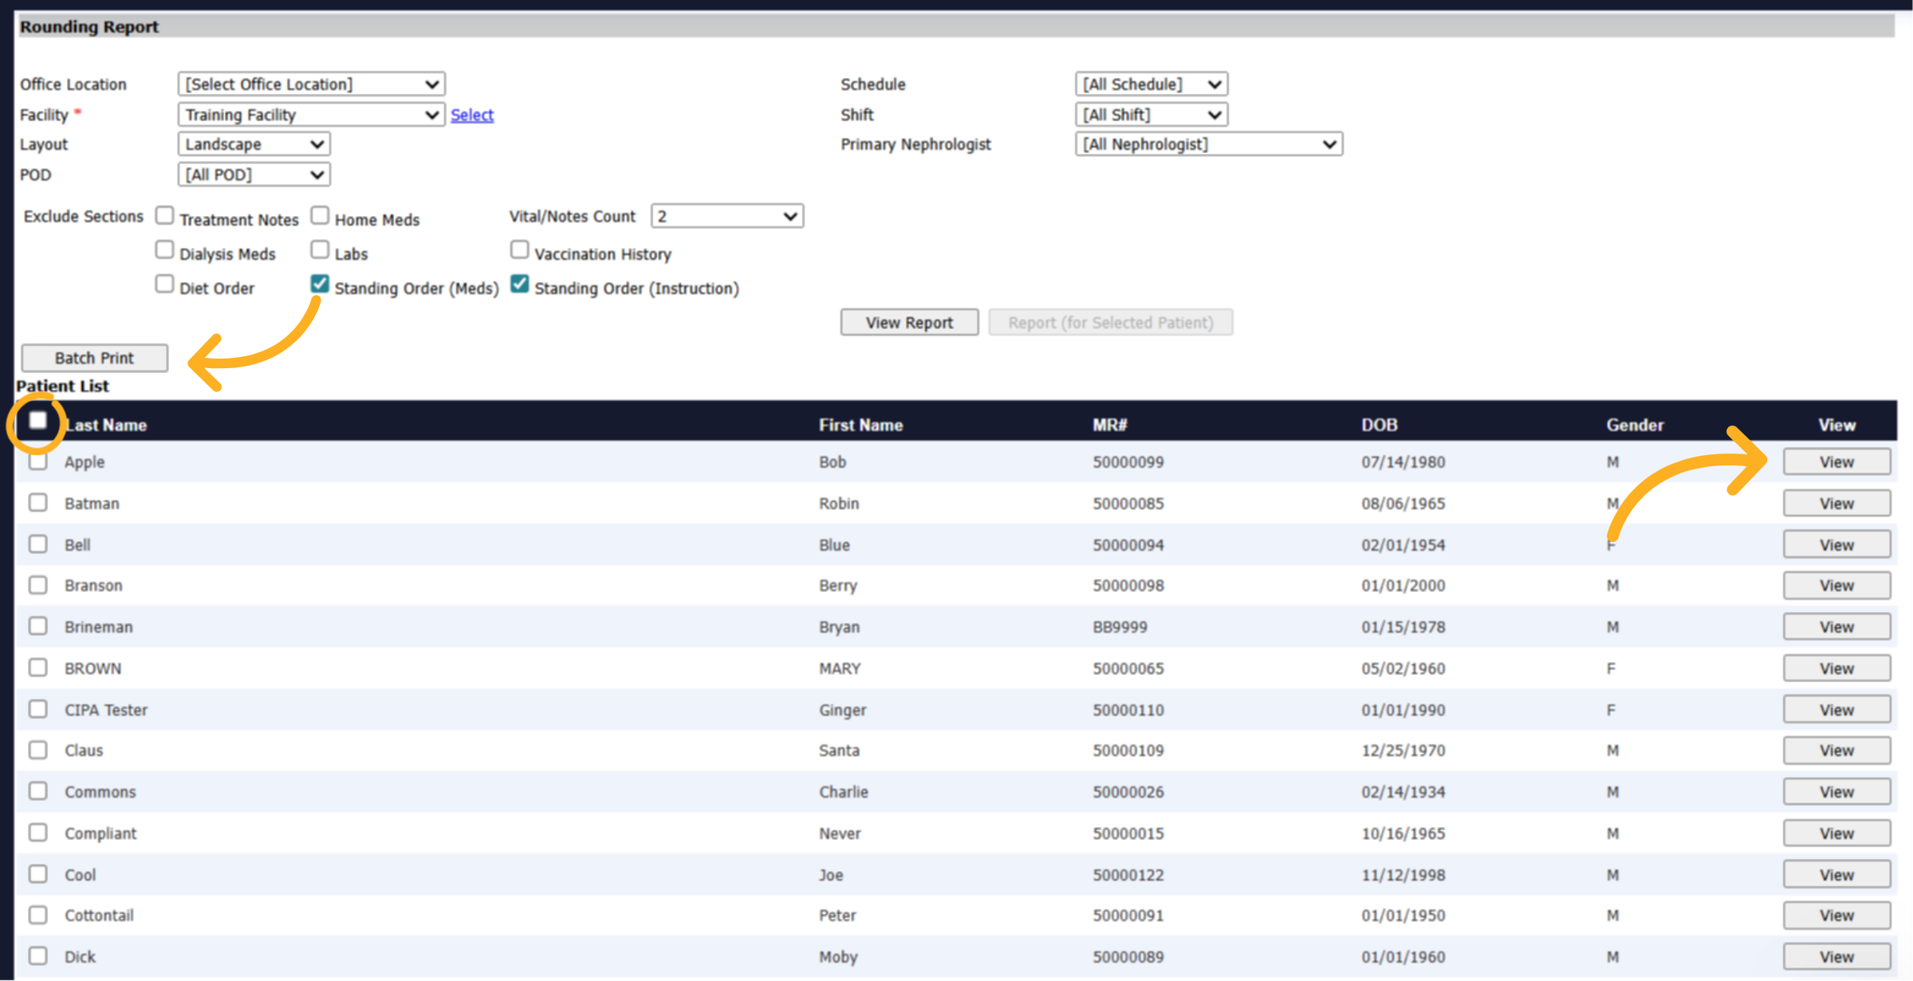Click the First Name column header
Image resolution: width=1913 pixels, height=981 pixels.
tap(860, 425)
